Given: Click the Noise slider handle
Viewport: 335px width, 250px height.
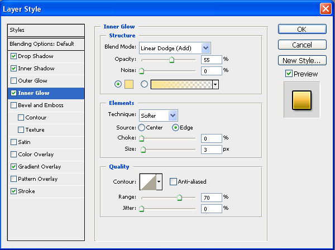Looking at the screenshot, I should pos(141,71).
